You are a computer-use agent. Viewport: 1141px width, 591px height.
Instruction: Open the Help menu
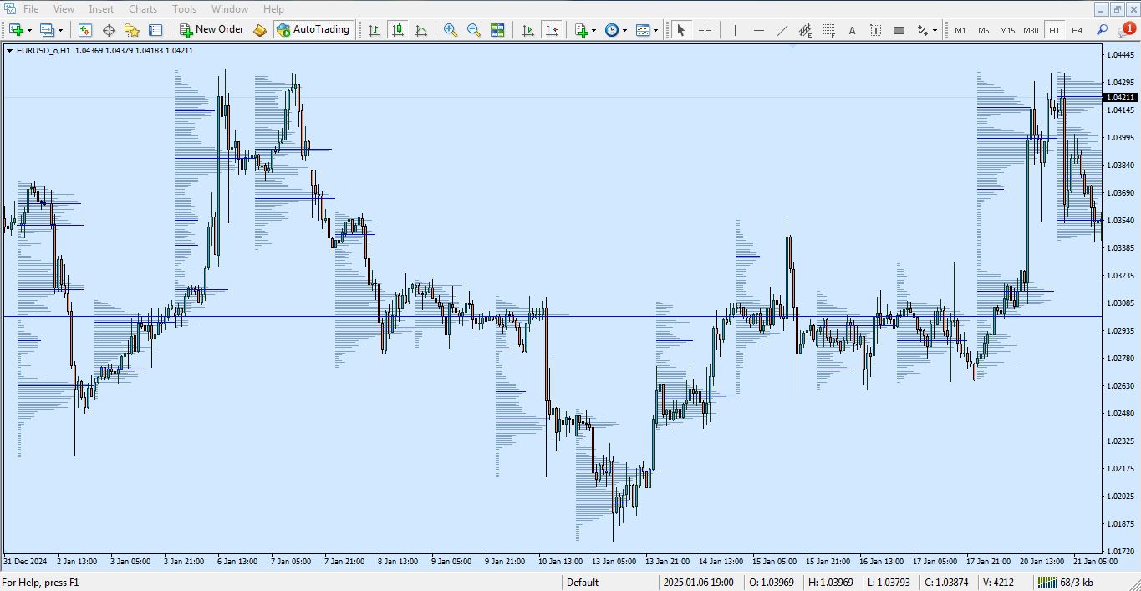pos(273,9)
